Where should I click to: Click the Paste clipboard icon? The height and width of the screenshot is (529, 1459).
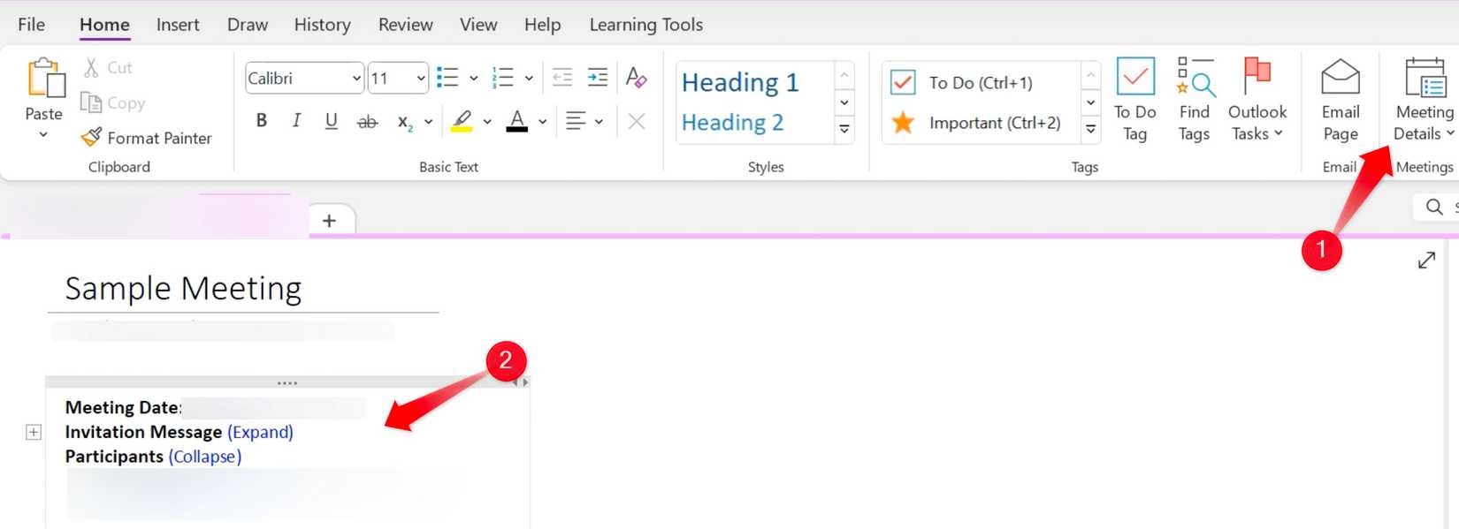coord(46,79)
